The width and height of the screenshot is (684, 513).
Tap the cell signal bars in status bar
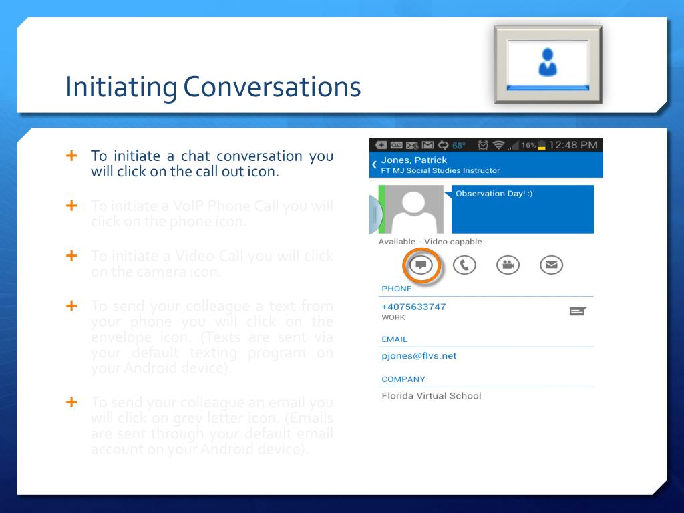tap(512, 146)
